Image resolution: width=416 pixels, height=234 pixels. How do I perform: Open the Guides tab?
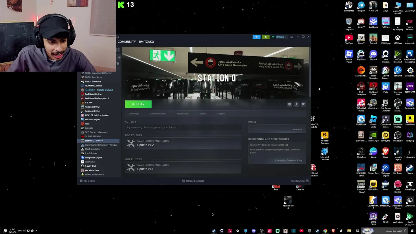tap(203, 114)
